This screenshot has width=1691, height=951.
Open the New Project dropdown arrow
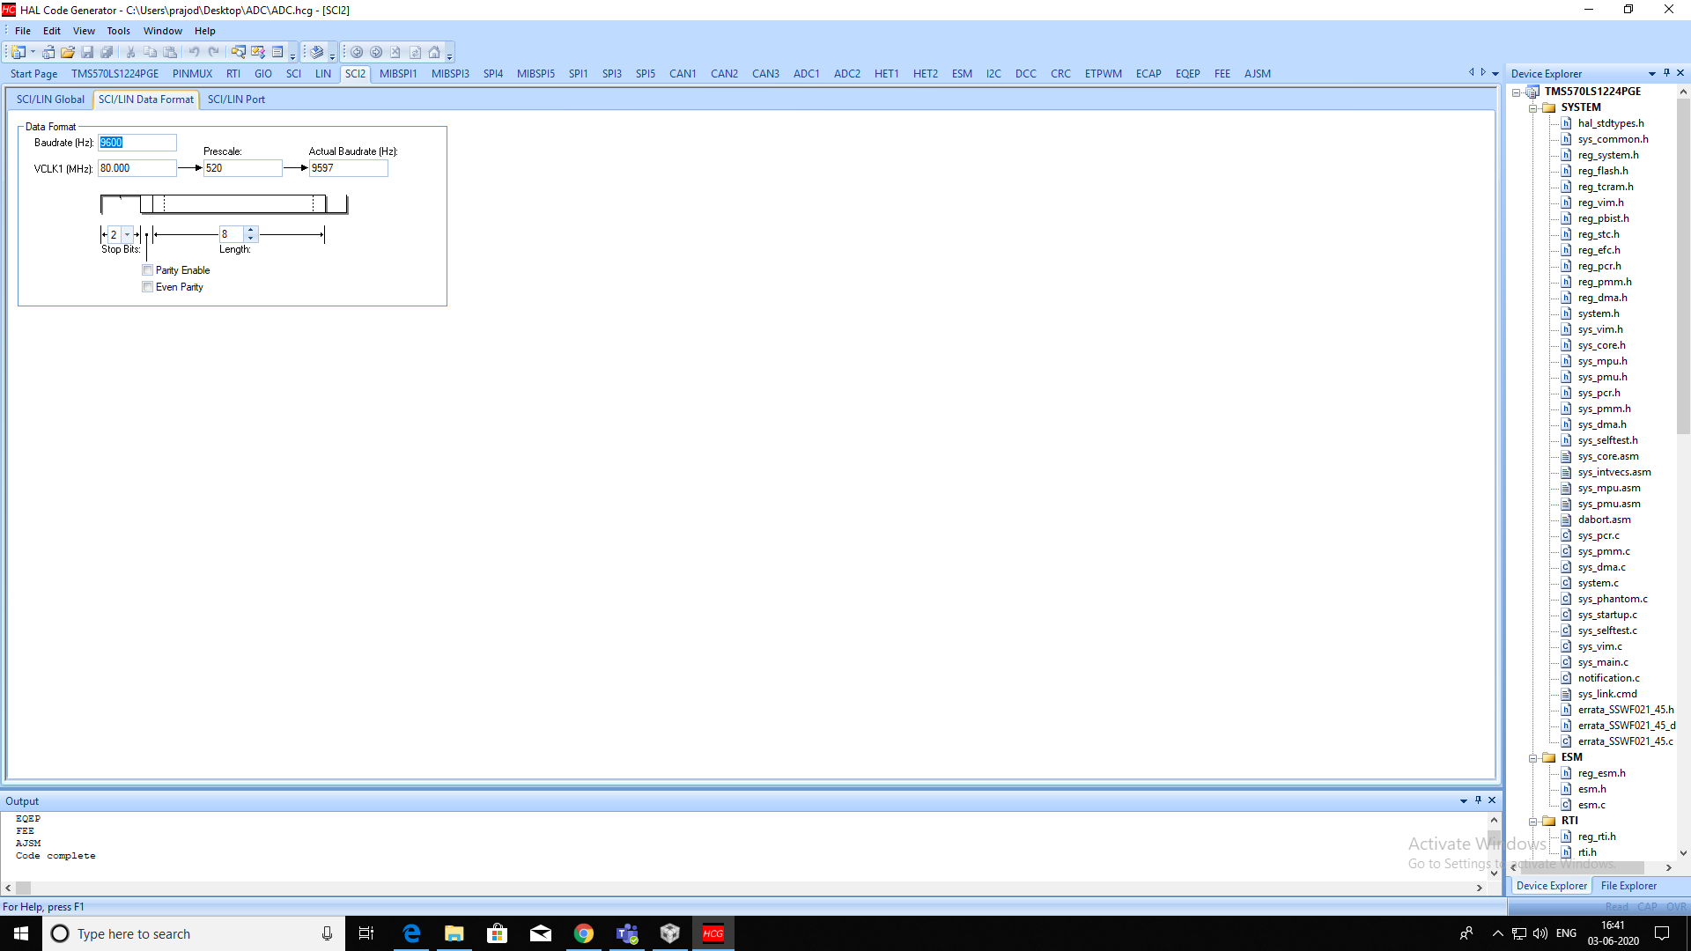[33, 52]
